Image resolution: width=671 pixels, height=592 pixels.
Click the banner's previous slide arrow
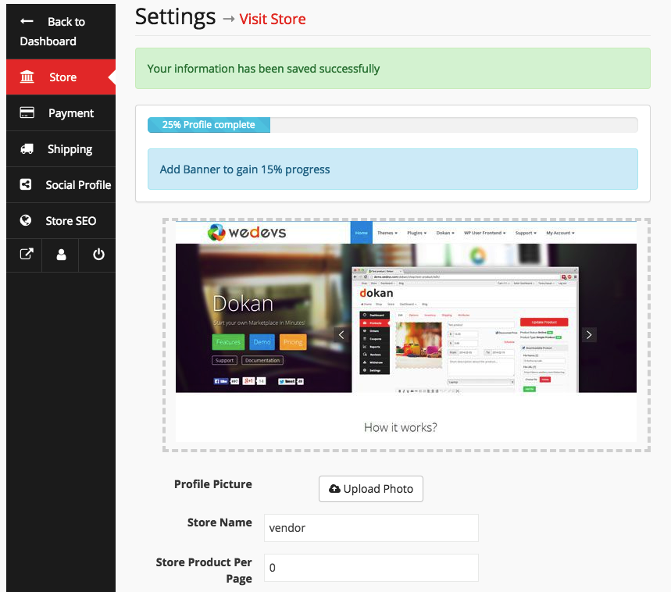341,334
